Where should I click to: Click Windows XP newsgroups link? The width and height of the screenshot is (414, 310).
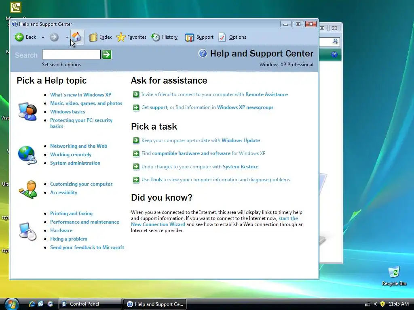(245, 107)
